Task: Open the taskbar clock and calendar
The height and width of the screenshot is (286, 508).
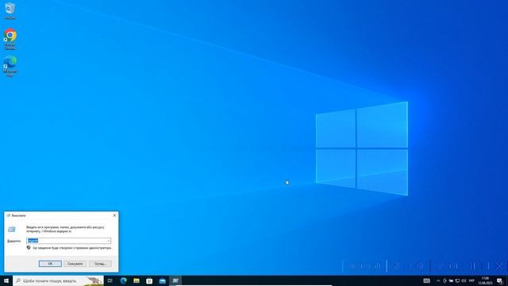Action: pos(485,280)
